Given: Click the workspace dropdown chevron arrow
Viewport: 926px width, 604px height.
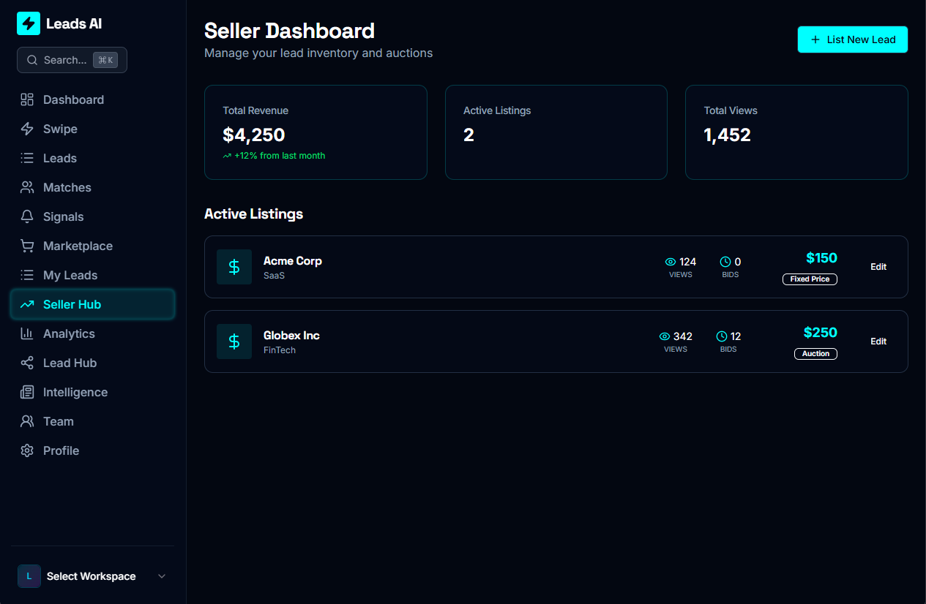Looking at the screenshot, I should 162,576.
